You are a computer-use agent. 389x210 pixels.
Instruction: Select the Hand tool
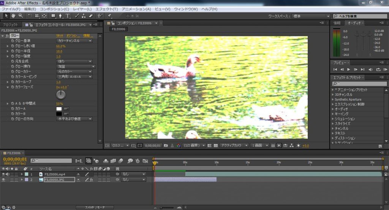click(13, 16)
